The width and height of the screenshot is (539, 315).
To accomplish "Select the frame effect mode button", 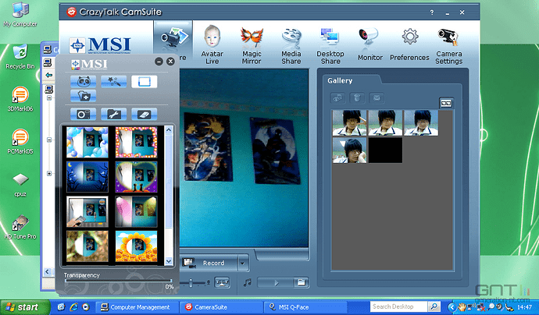I will point(144,80).
